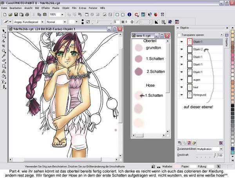Select the augen layer row
The width and height of the screenshot is (235, 178).
pos(200,80)
